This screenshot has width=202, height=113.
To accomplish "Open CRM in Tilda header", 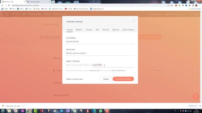I will coord(24,14).
